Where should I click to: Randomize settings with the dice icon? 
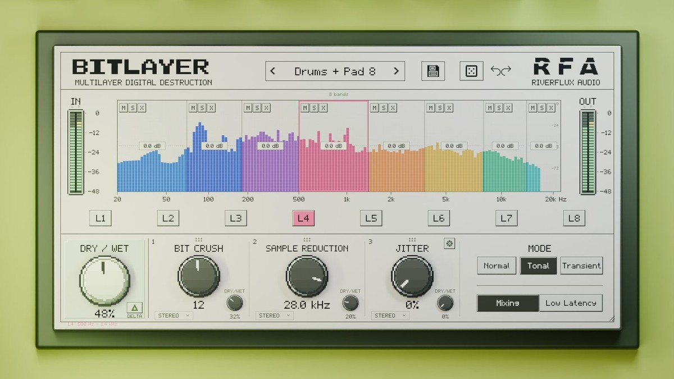pyautogui.click(x=471, y=71)
